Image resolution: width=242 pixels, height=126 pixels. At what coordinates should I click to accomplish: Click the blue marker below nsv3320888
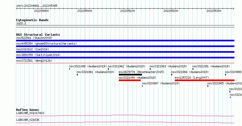tap(225, 75)
